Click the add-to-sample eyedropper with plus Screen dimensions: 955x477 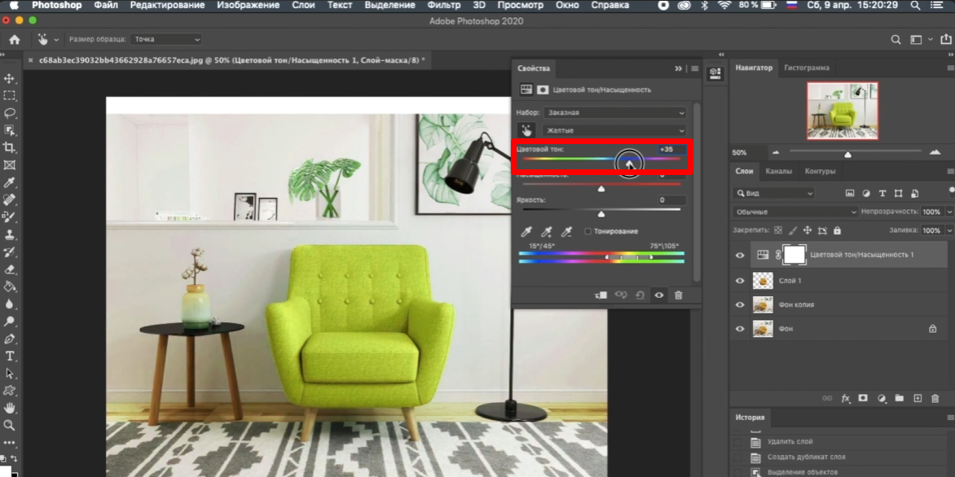pos(546,232)
